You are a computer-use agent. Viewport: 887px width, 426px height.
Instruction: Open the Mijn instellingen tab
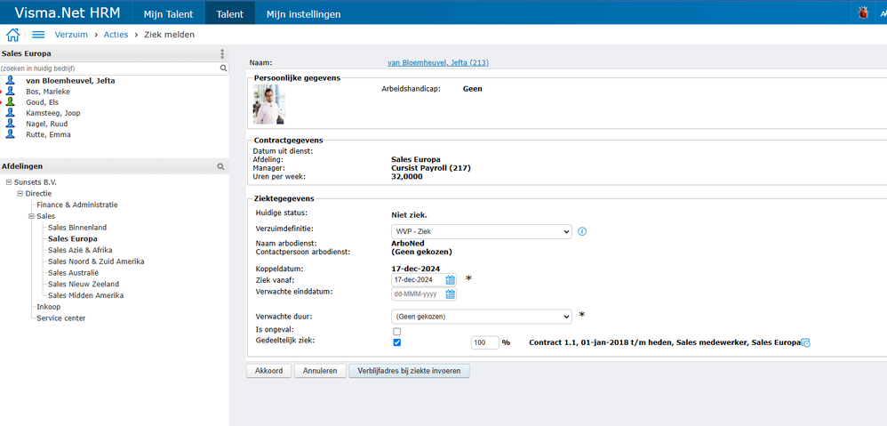click(303, 14)
